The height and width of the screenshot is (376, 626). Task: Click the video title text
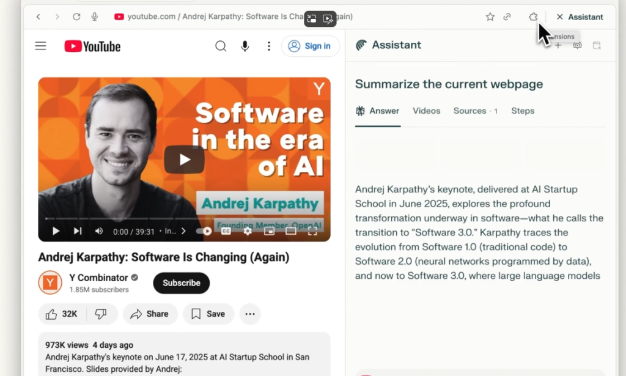[x=164, y=257]
